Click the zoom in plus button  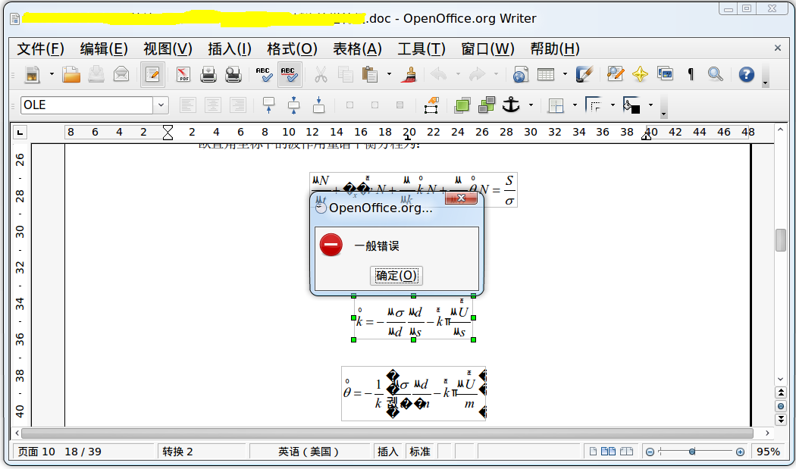tap(740, 452)
